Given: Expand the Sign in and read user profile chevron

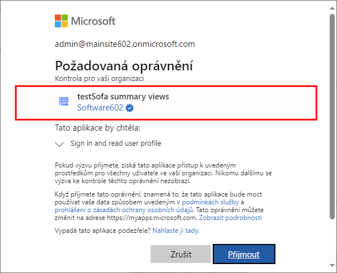Looking at the screenshot, I should [59, 144].
